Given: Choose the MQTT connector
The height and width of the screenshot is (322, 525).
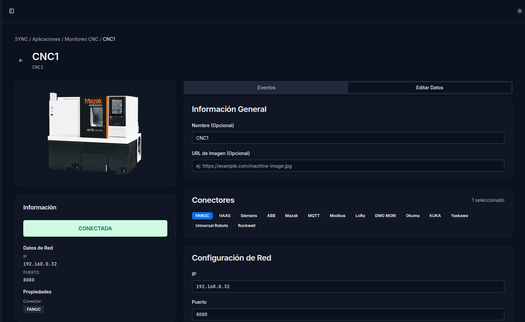Looking at the screenshot, I should tap(313, 216).
